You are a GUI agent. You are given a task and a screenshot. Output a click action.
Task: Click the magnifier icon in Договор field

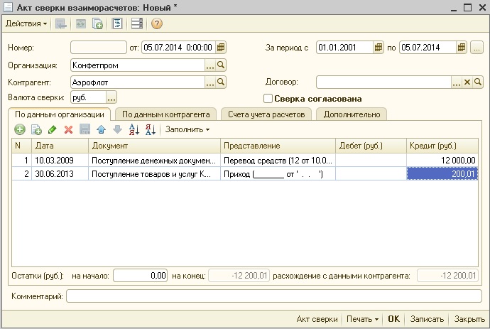tap(477, 82)
